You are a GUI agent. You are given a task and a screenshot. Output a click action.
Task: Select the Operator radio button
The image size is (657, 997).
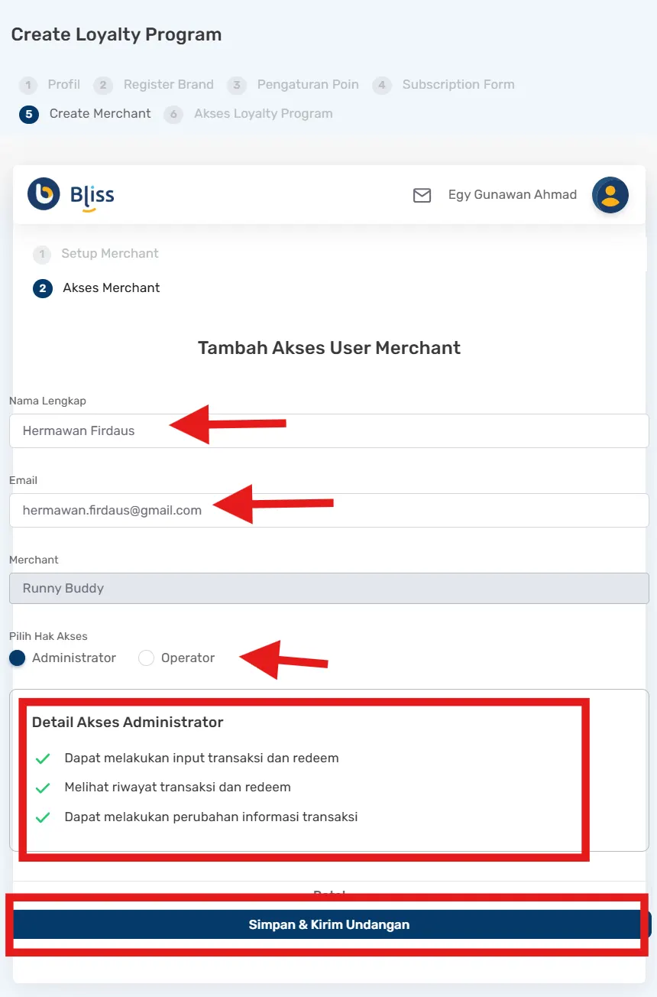click(x=146, y=658)
